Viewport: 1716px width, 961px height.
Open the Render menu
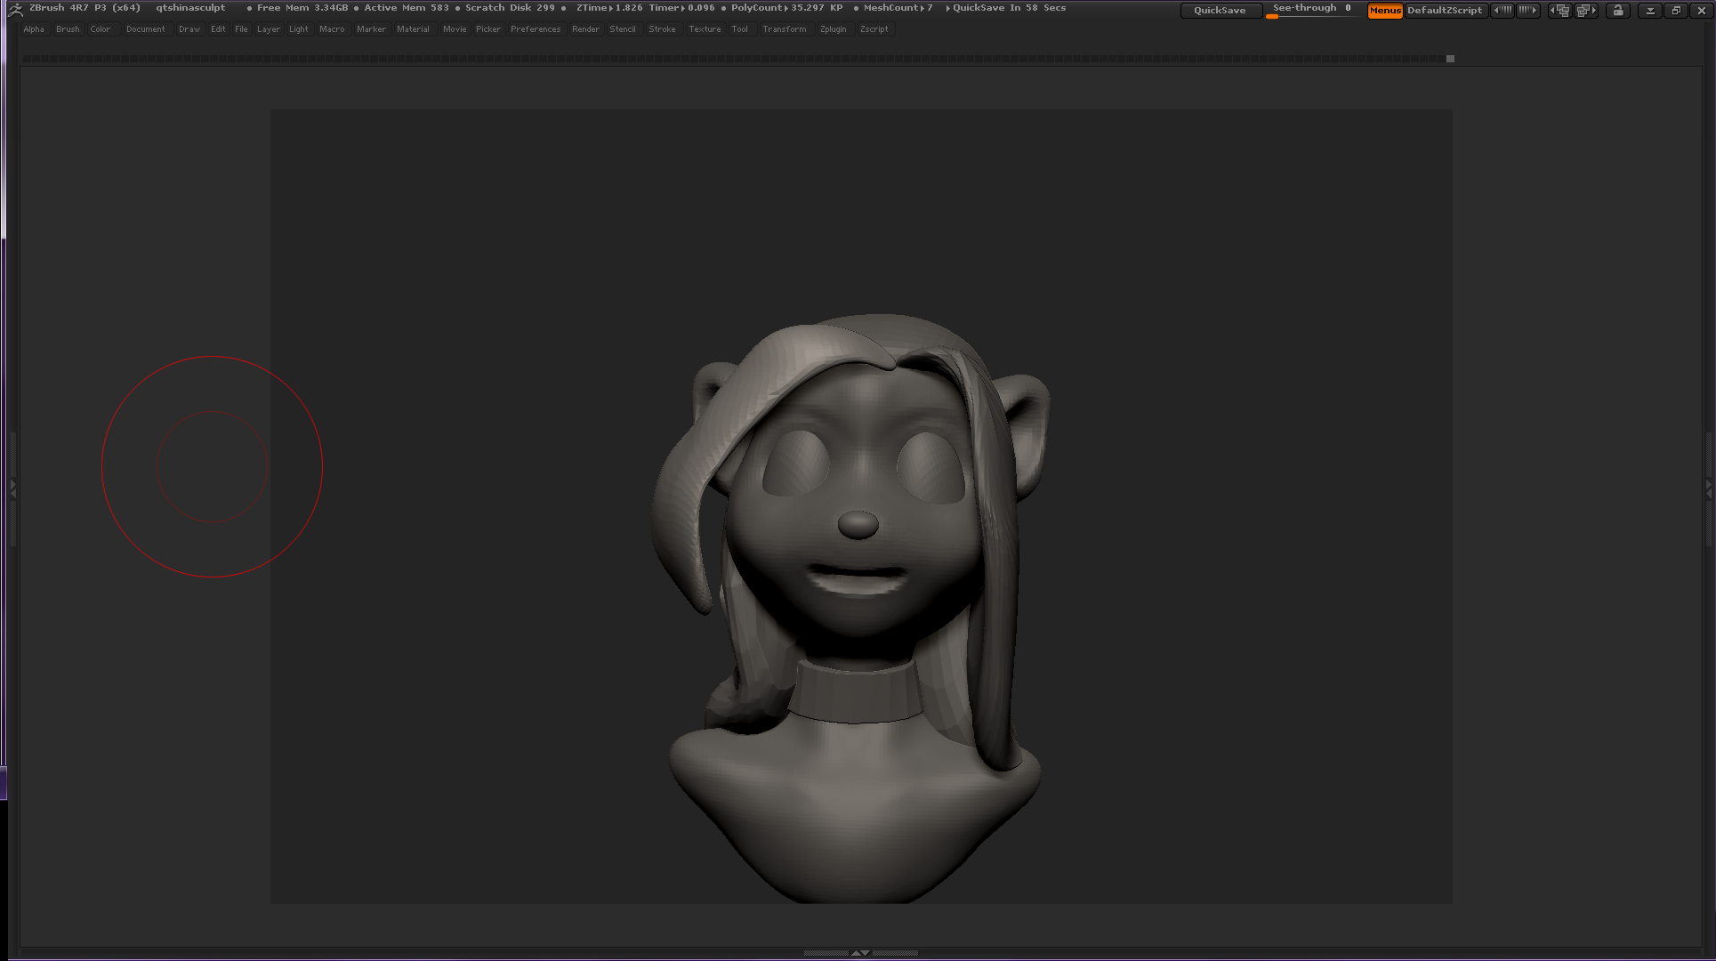[x=585, y=29]
